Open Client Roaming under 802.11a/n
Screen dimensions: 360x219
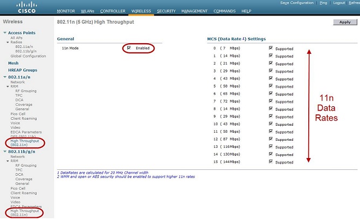pyautogui.click(x=24, y=119)
